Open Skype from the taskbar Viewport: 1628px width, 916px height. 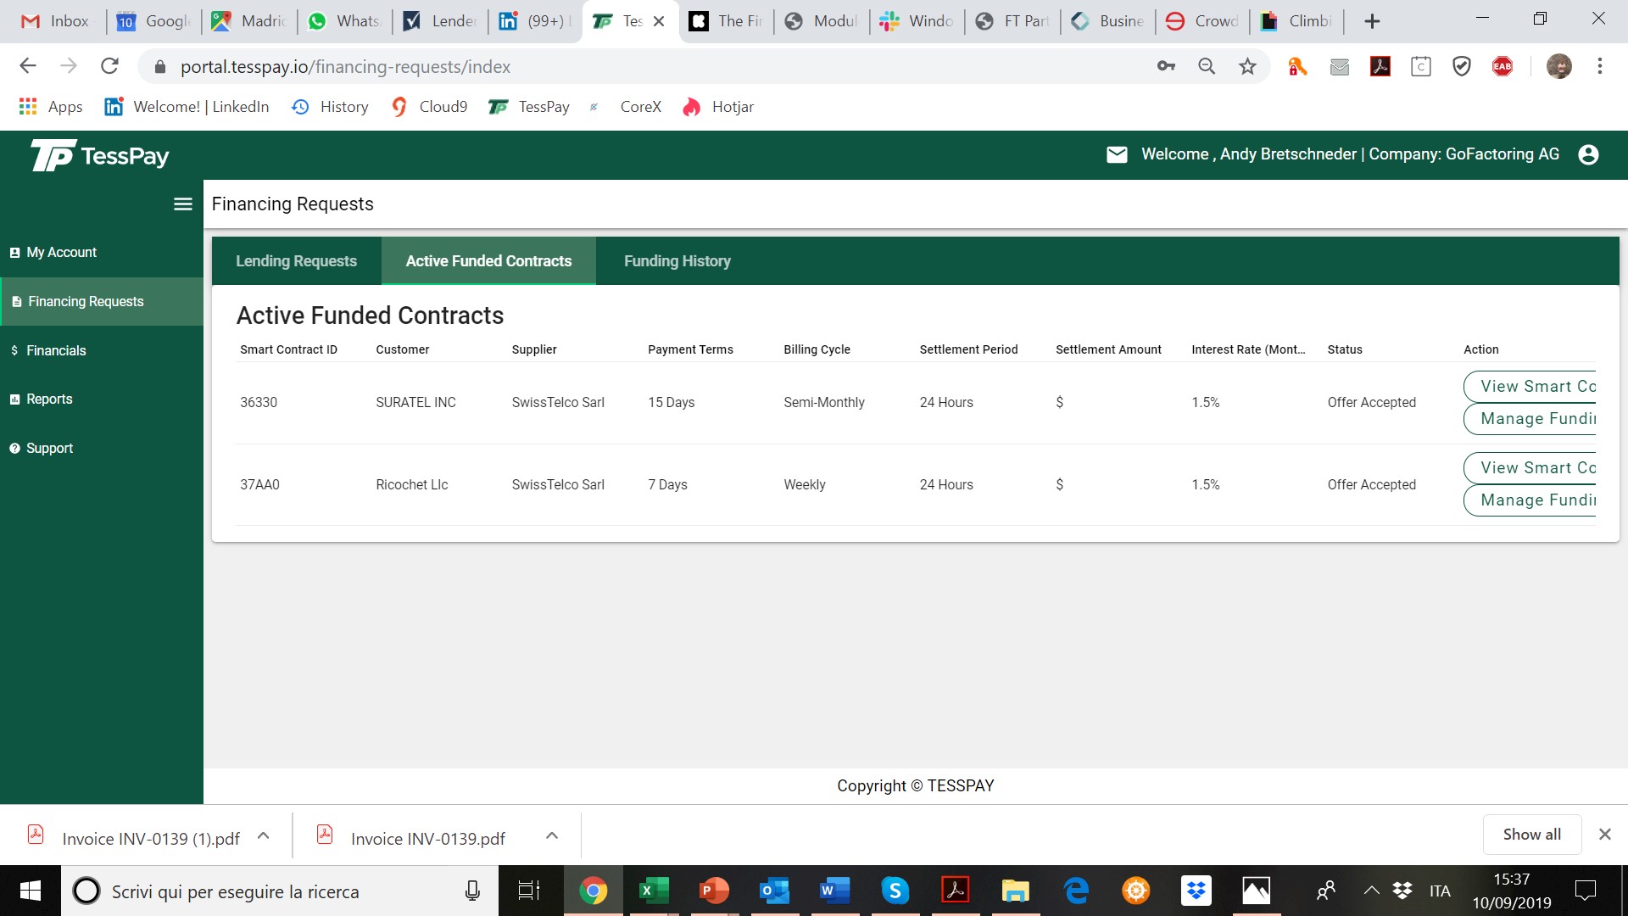(895, 891)
